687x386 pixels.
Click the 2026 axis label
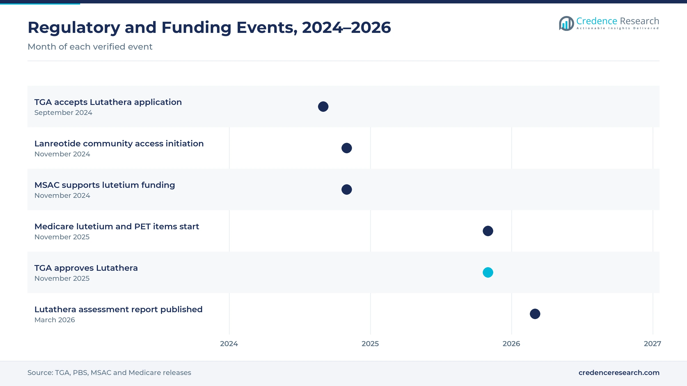[511, 344]
